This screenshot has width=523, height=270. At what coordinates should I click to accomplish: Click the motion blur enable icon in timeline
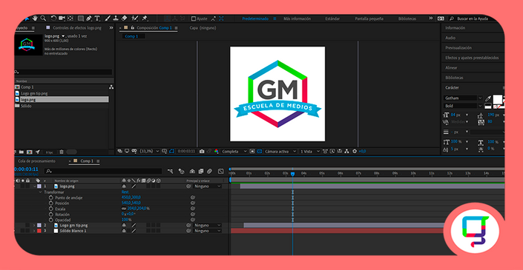click(209, 171)
